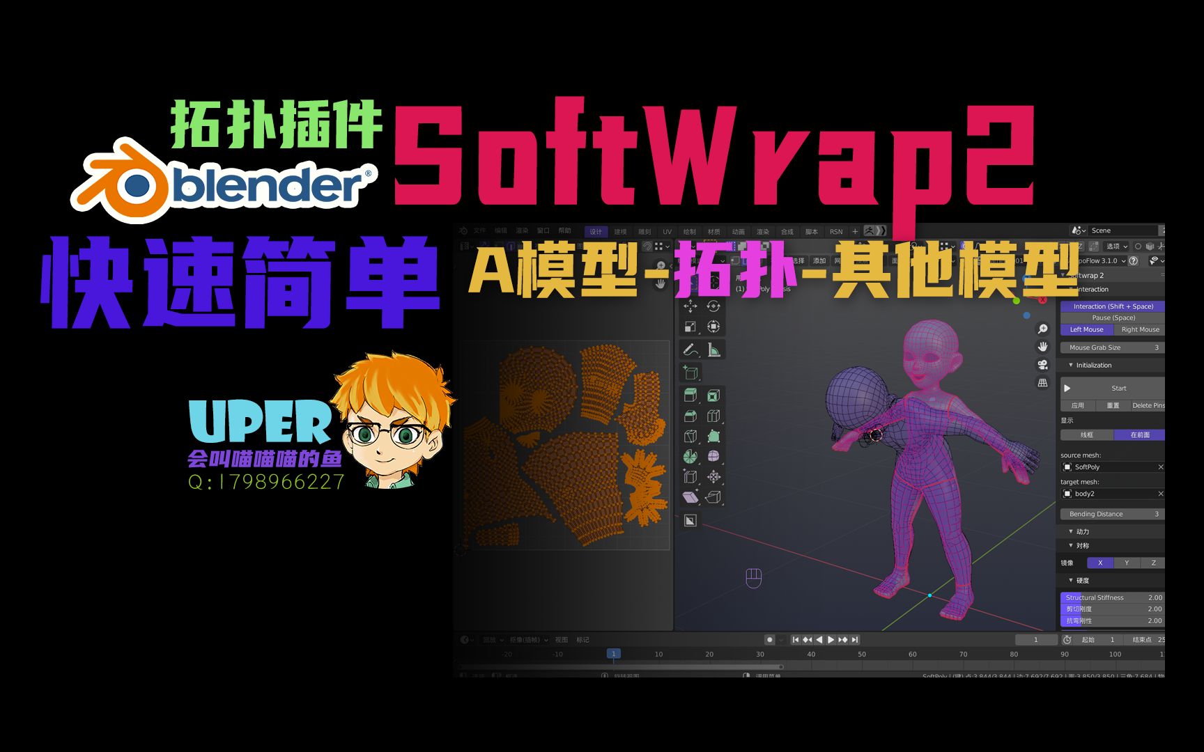Enable the 线框 wireframe display toggle
Image resolution: width=1204 pixels, height=752 pixels.
point(1086,435)
